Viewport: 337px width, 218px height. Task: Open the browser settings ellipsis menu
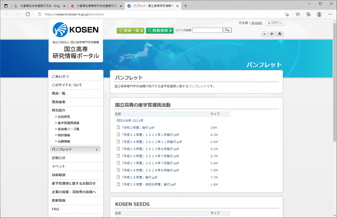click(330, 14)
